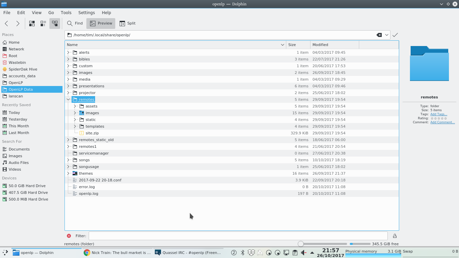Sort by the Modified column header
The height and width of the screenshot is (258, 459).
click(x=335, y=45)
